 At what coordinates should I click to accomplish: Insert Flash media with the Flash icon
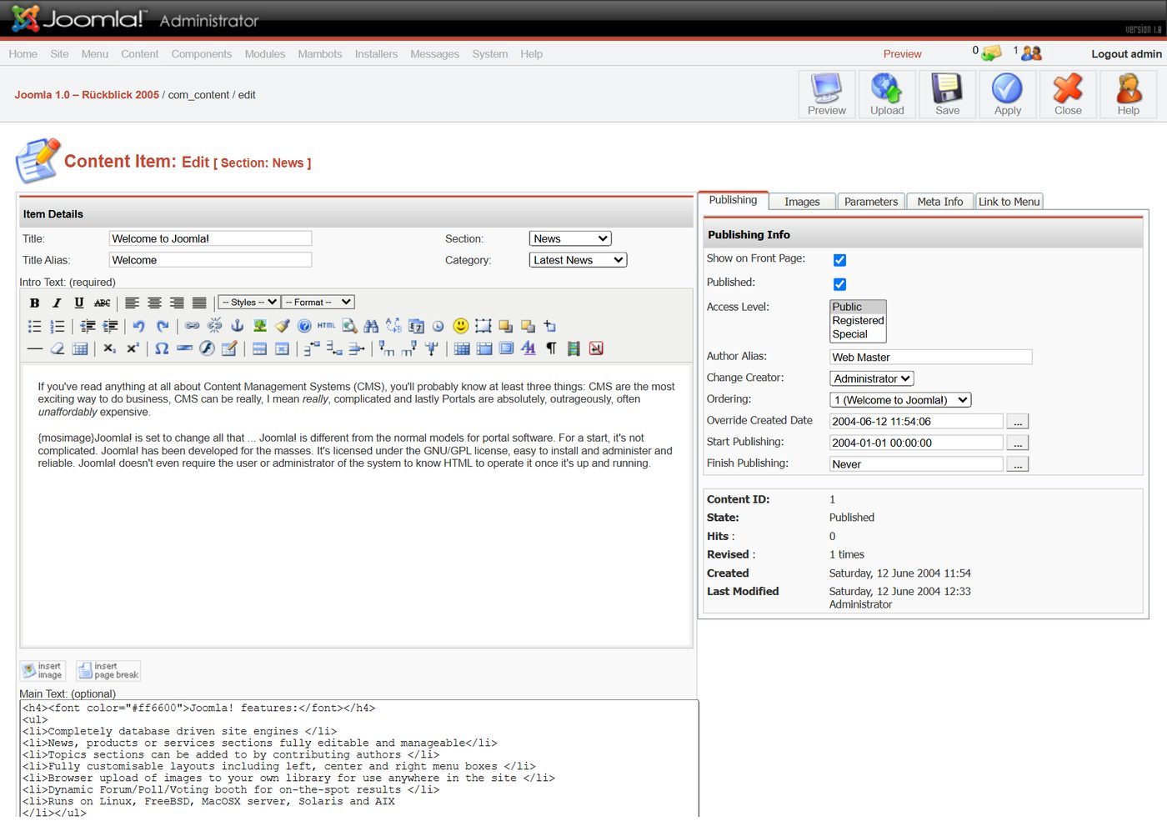(207, 348)
